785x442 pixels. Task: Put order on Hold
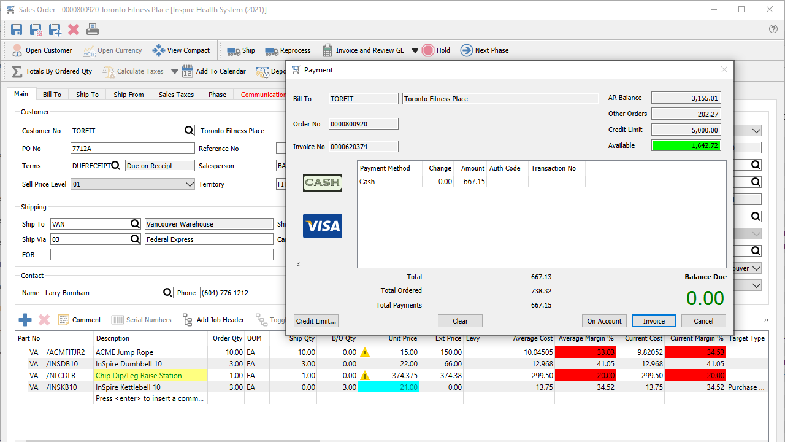(x=436, y=50)
